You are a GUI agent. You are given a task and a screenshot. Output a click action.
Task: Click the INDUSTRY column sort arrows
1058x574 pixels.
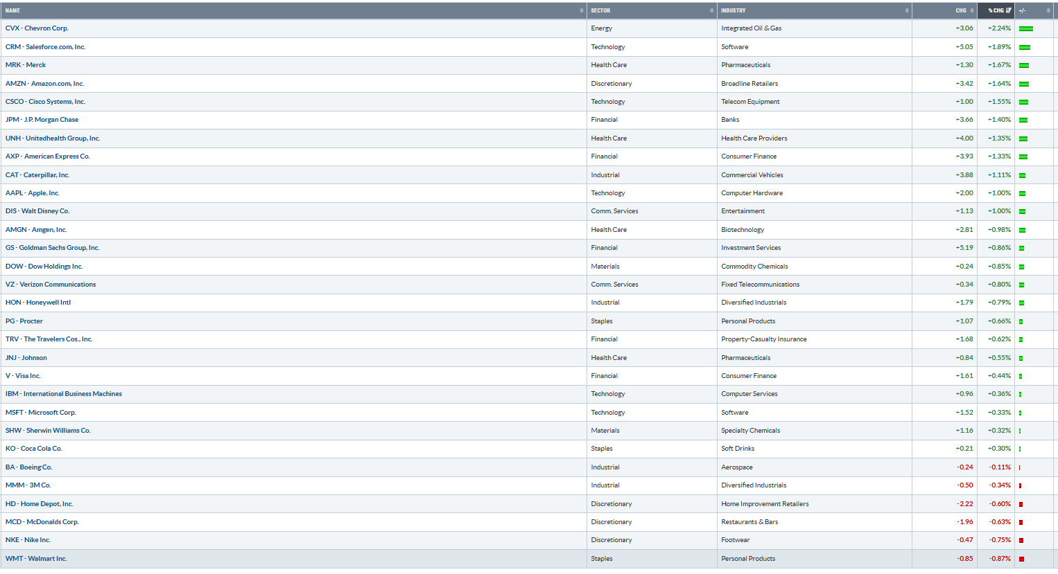coord(907,10)
